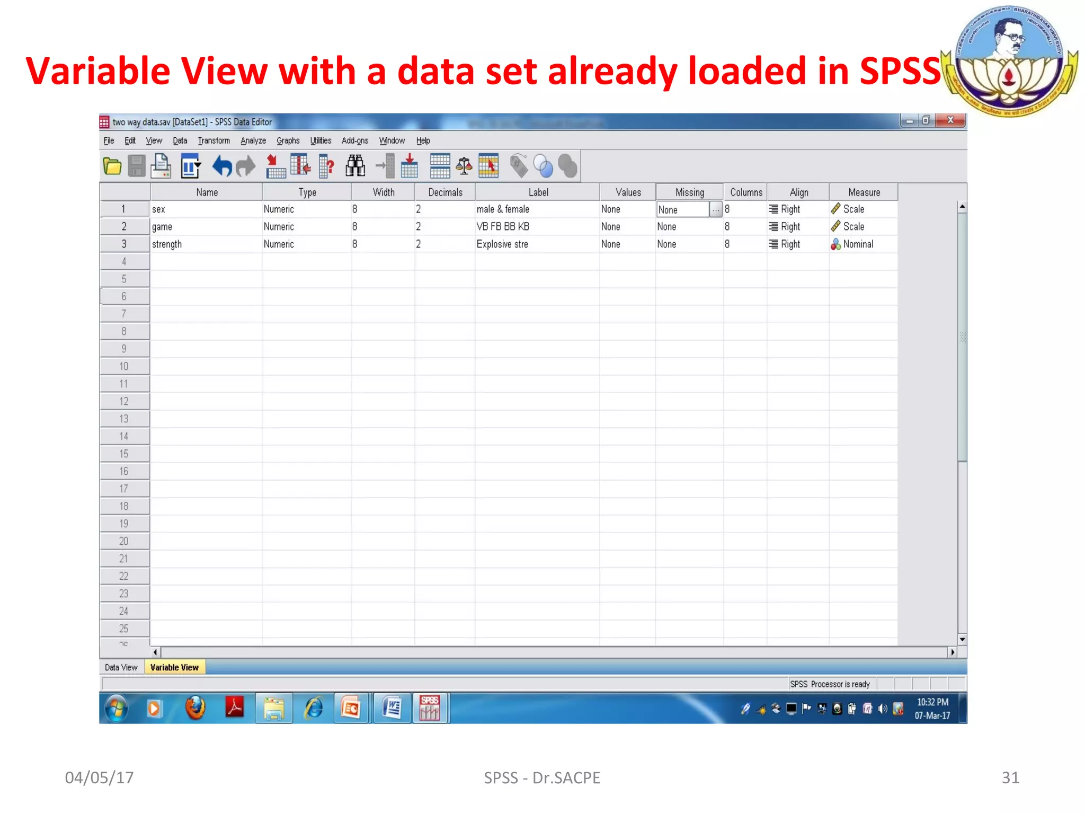1085x814 pixels.
Task: Click the Missing input field for sex
Action: [x=682, y=209]
